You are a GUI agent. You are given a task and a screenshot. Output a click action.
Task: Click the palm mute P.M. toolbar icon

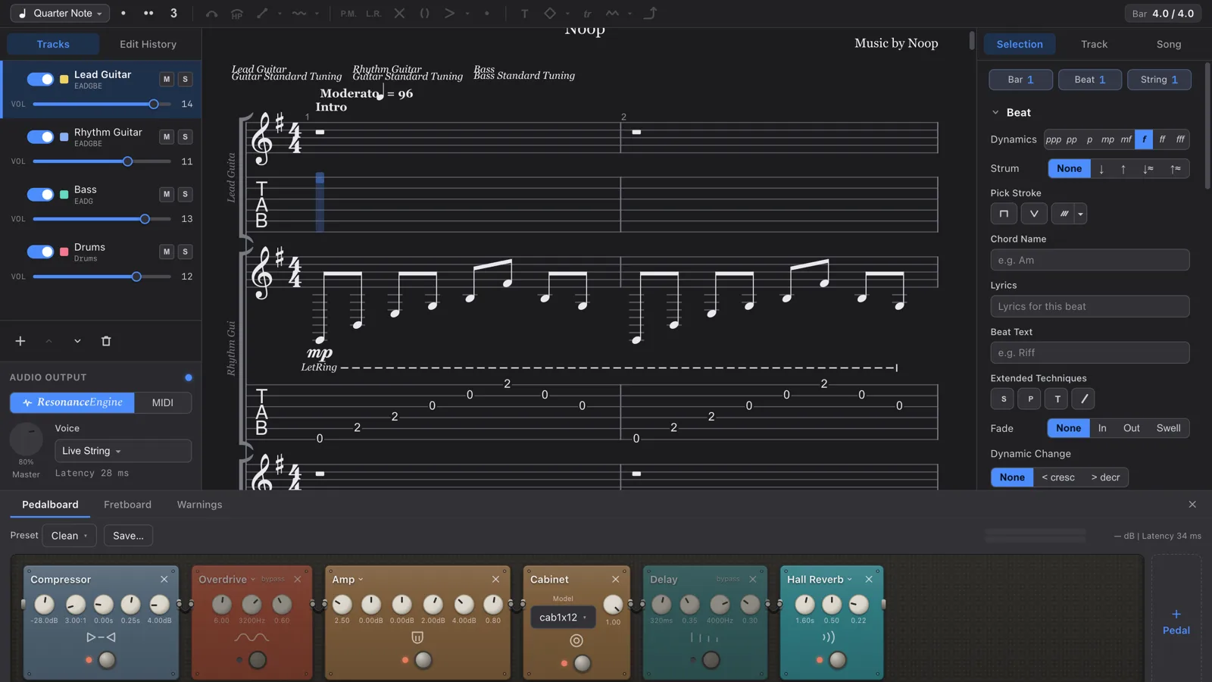(x=348, y=14)
